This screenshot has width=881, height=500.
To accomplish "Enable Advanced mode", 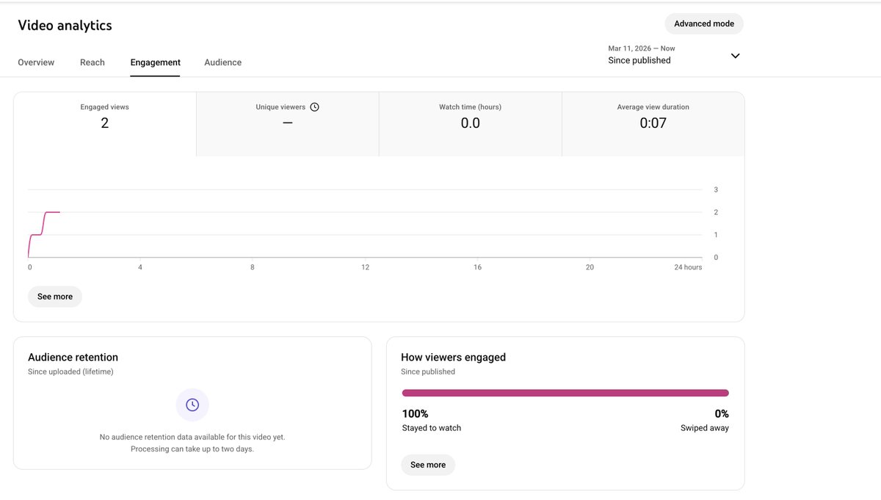I will (704, 23).
